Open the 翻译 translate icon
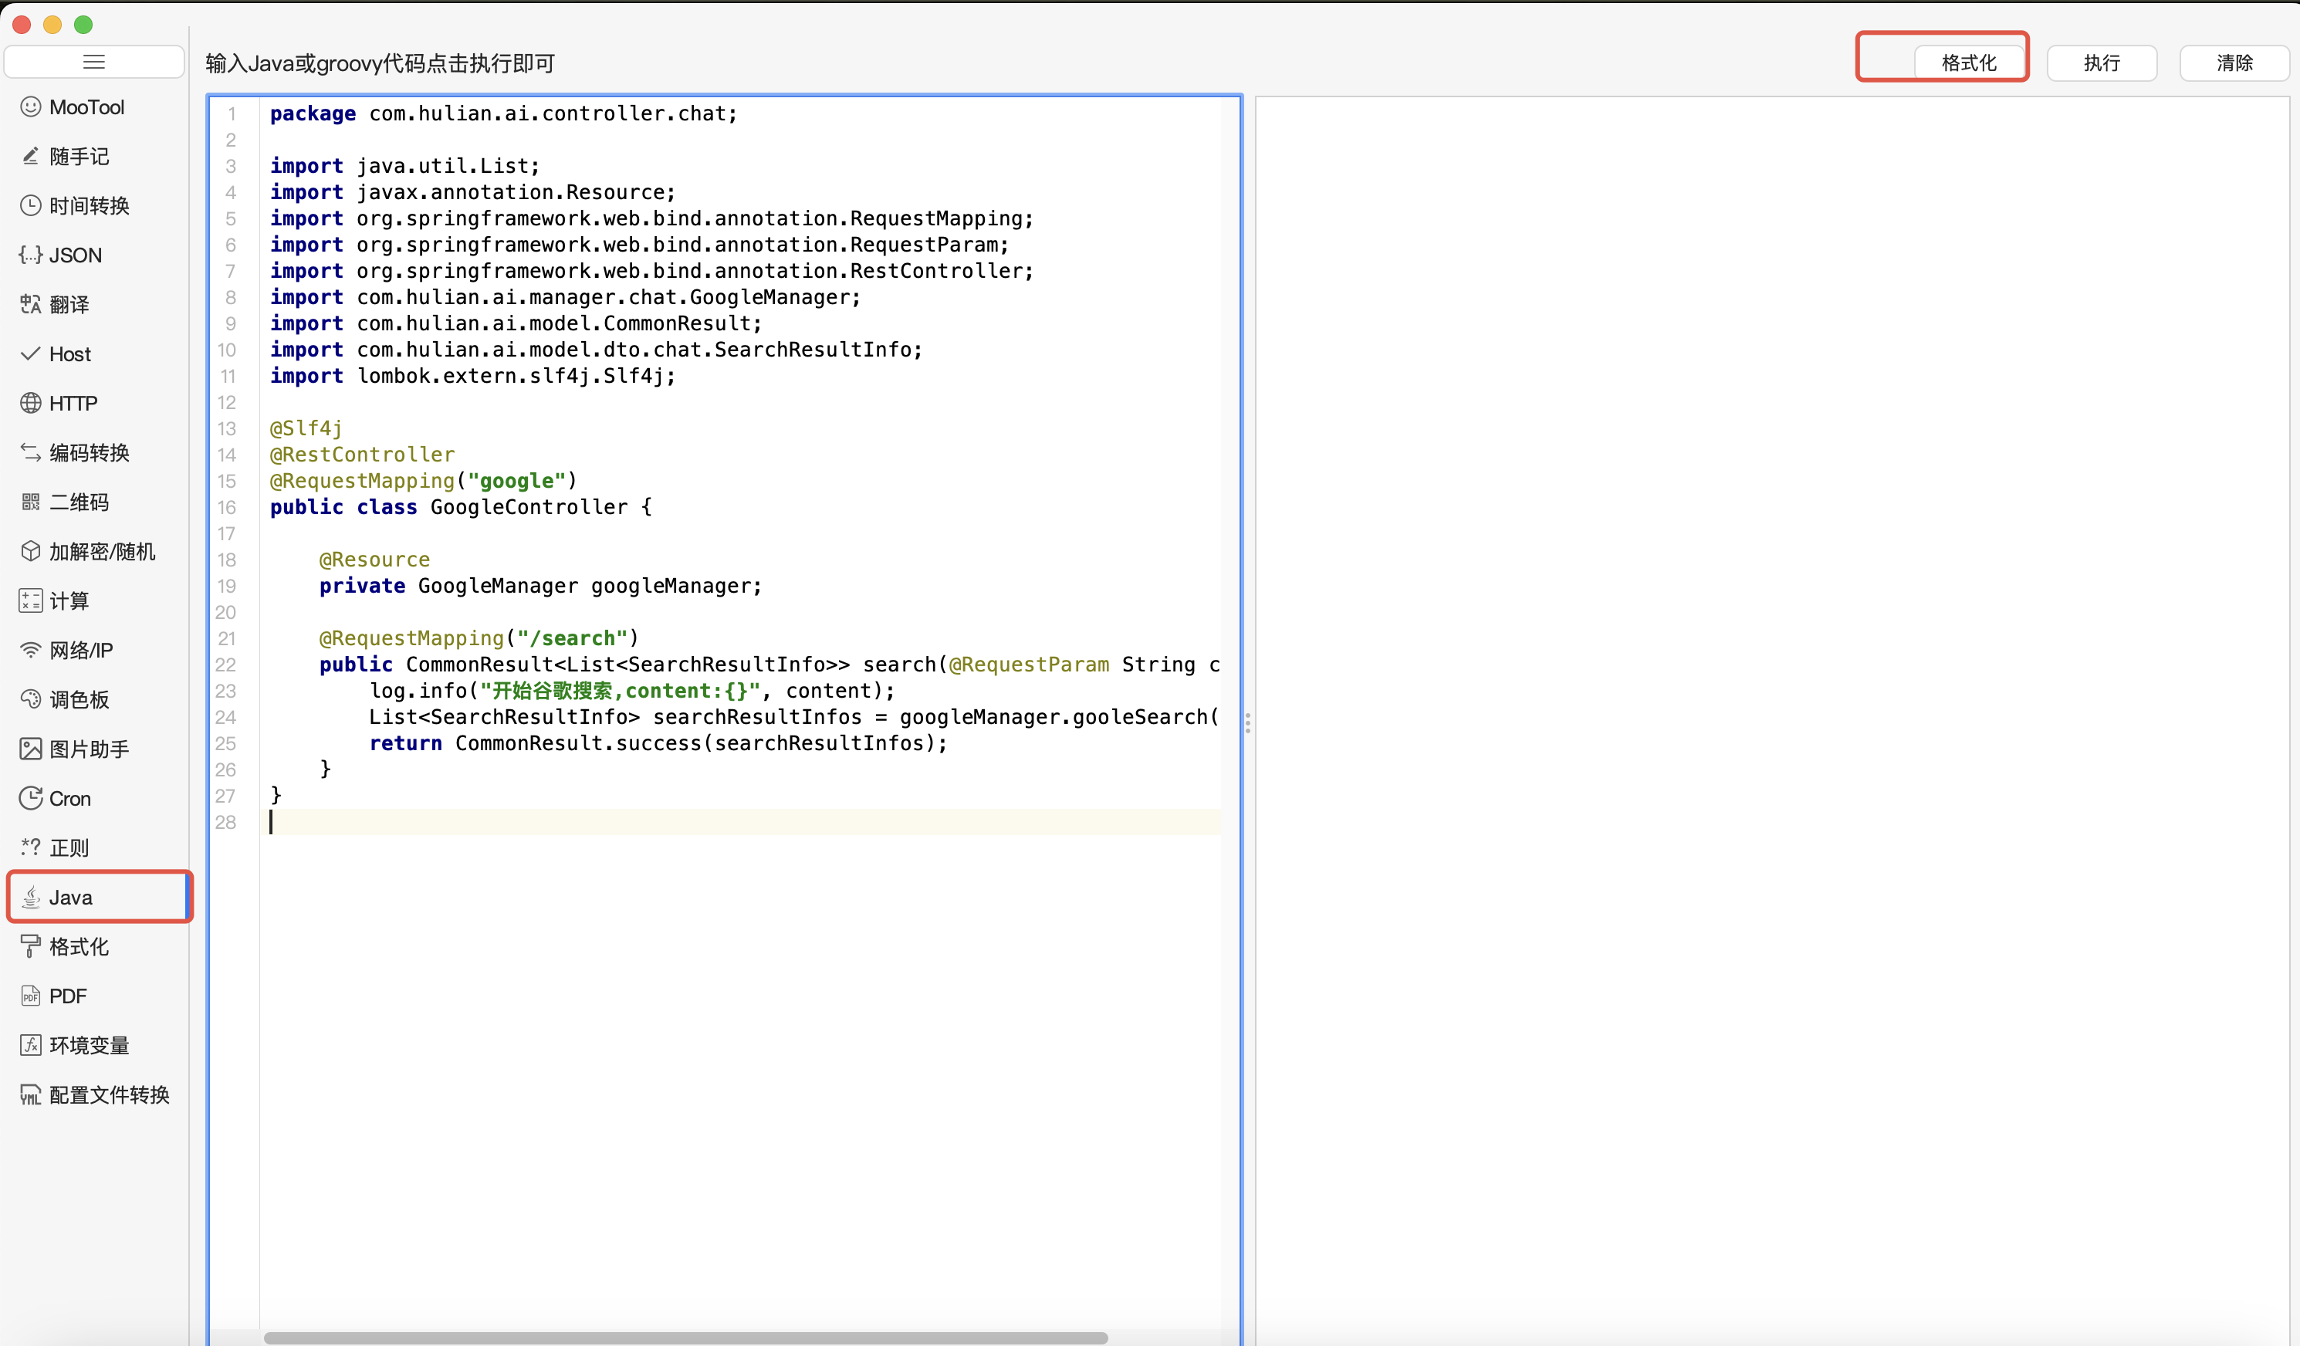 [31, 304]
